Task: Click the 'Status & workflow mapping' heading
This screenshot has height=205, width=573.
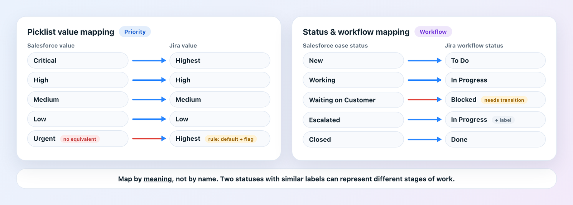Action: (x=356, y=32)
